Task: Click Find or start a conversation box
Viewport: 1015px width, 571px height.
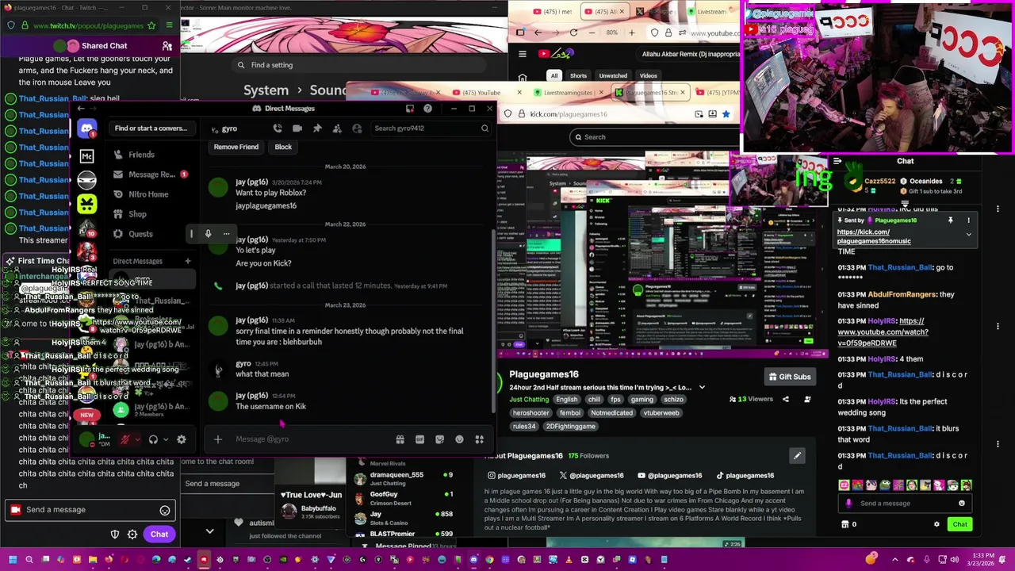Action: (x=151, y=128)
